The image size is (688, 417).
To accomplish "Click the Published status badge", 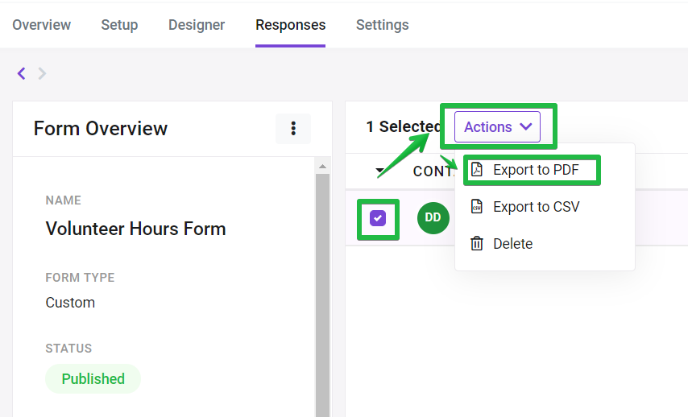I will click(x=93, y=379).
